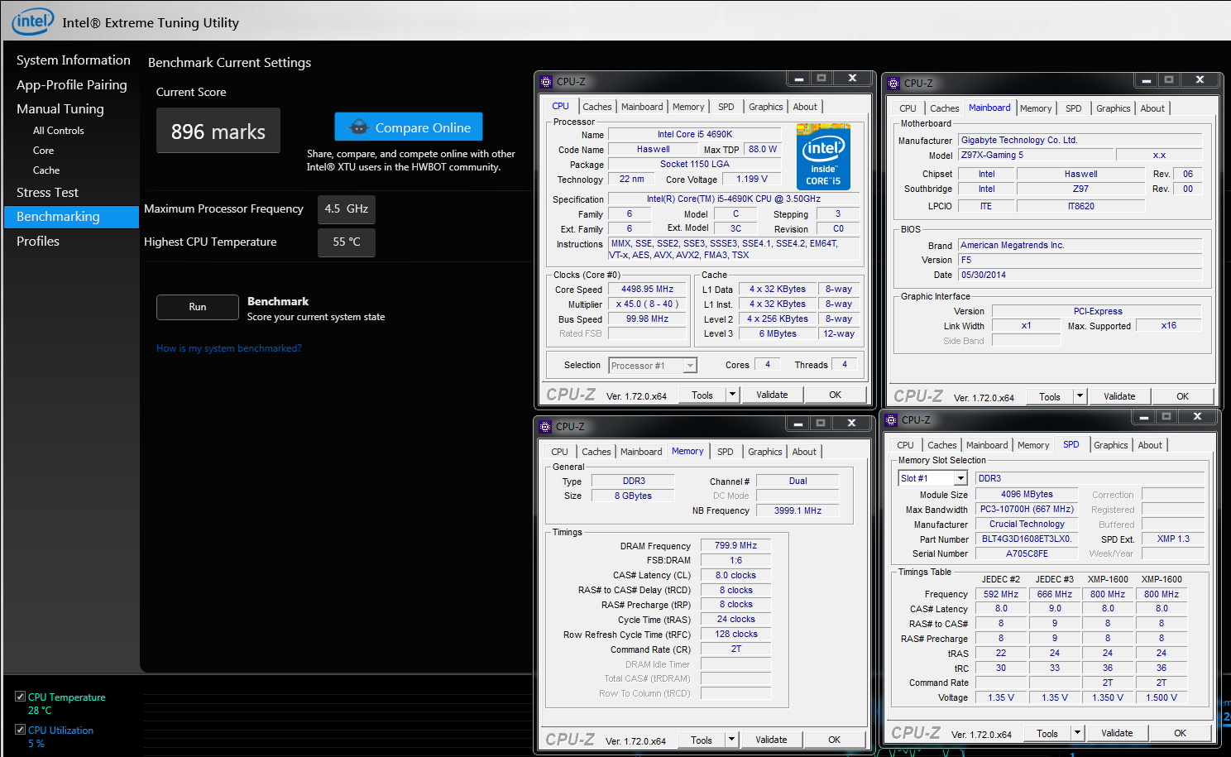Click Validate in Mainboard window
This screenshot has height=757, width=1231.
tap(1119, 396)
